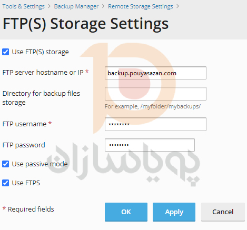
Task: Uncheck the Use FTPS checkbox
Action: click(x=6, y=183)
